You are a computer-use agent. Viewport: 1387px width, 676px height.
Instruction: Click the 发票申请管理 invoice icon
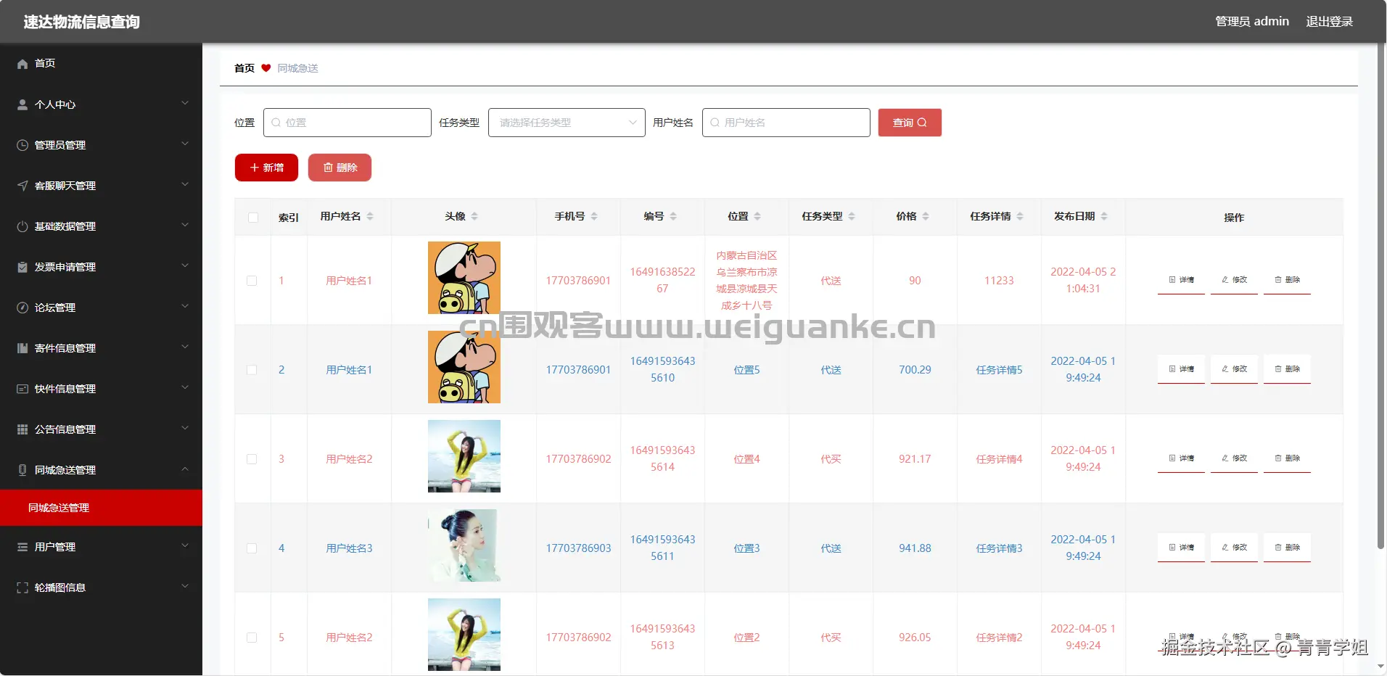tap(22, 267)
